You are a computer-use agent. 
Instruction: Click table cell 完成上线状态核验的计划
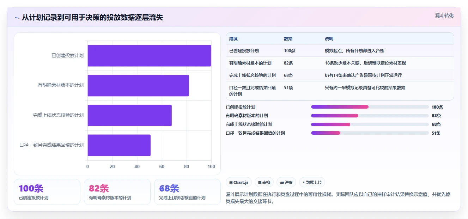[x=253, y=75]
